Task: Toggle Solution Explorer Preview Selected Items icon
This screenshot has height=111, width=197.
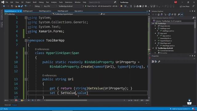Action: 182,14
